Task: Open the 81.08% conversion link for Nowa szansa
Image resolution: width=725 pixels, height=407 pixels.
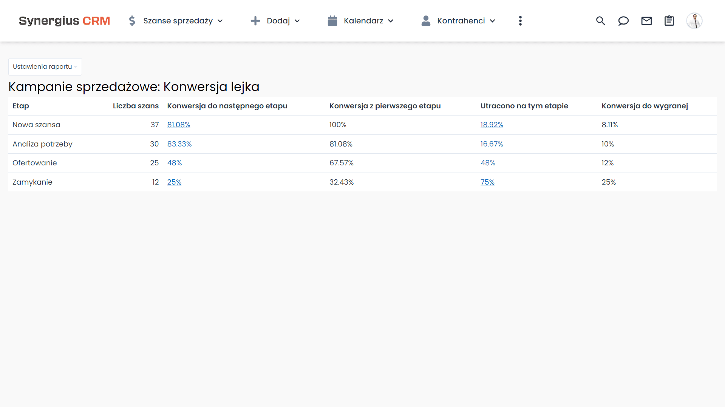Action: click(178, 125)
